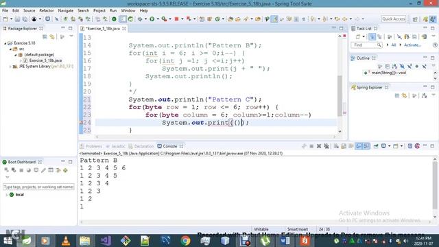Click the Find field in Task List
Viewport: 439px width, 247px height.
point(366,45)
